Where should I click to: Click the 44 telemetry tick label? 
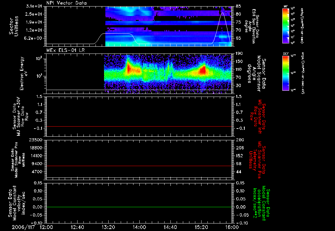238,172
